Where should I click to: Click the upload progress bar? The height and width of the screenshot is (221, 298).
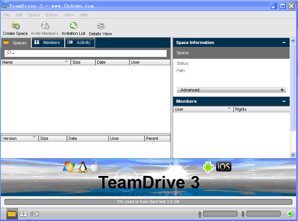(x=220, y=214)
